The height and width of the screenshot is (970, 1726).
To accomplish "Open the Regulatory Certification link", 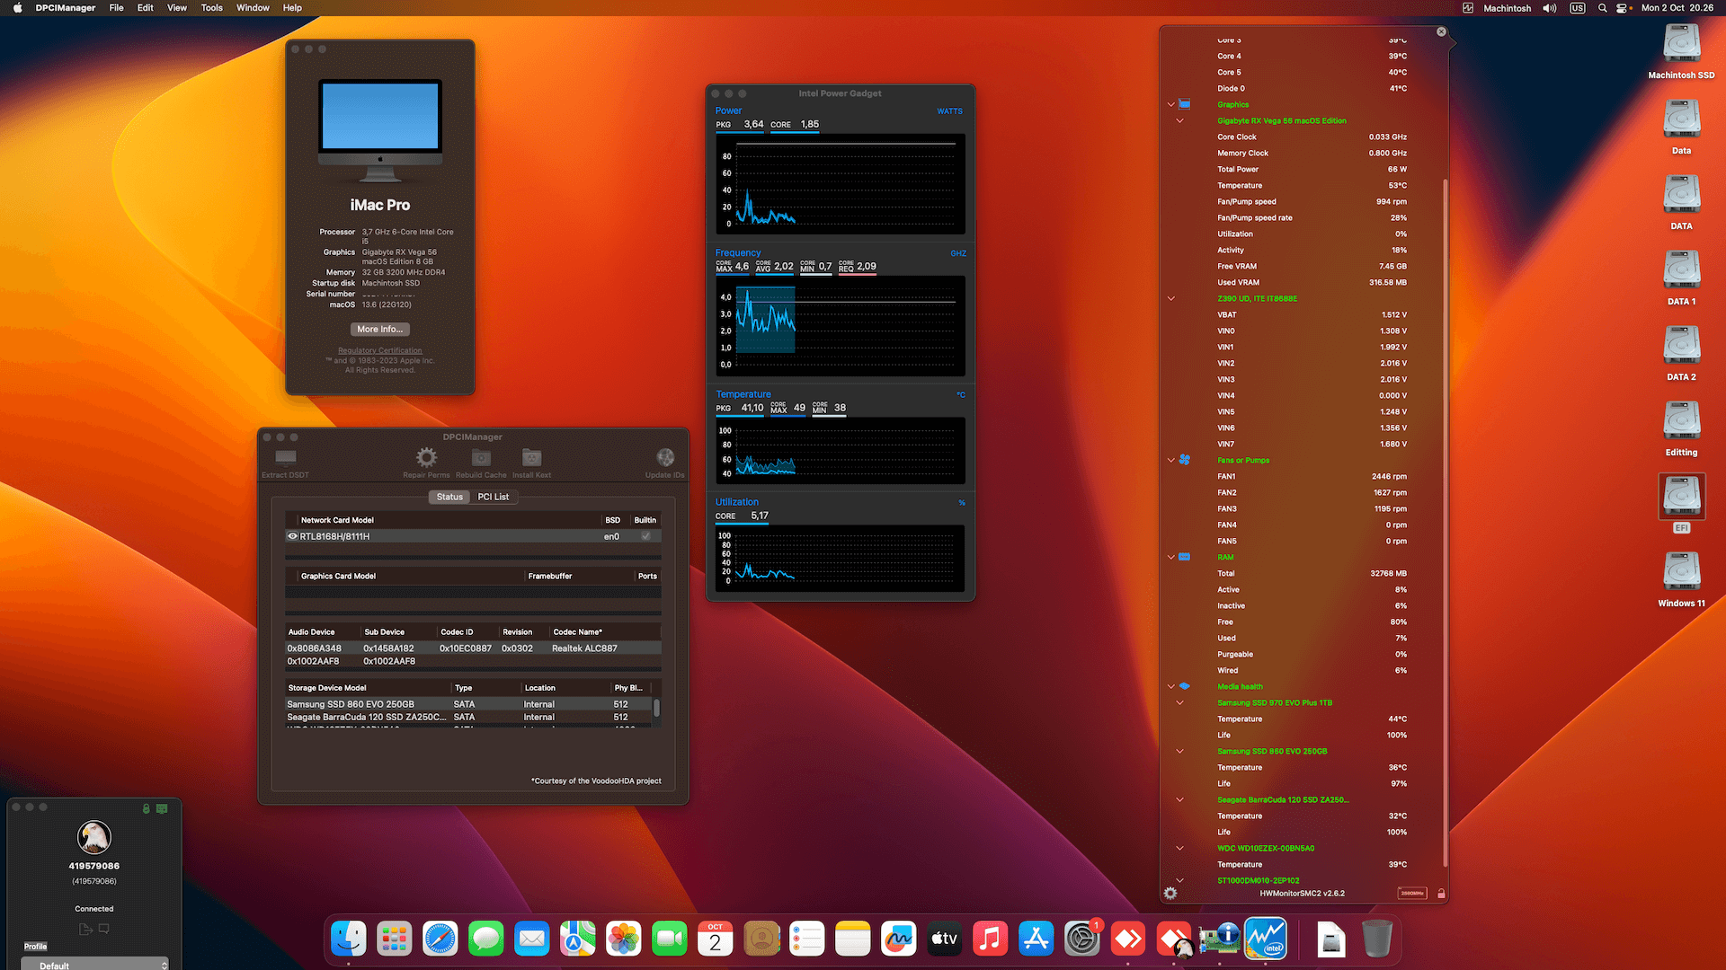I will tap(379, 350).
